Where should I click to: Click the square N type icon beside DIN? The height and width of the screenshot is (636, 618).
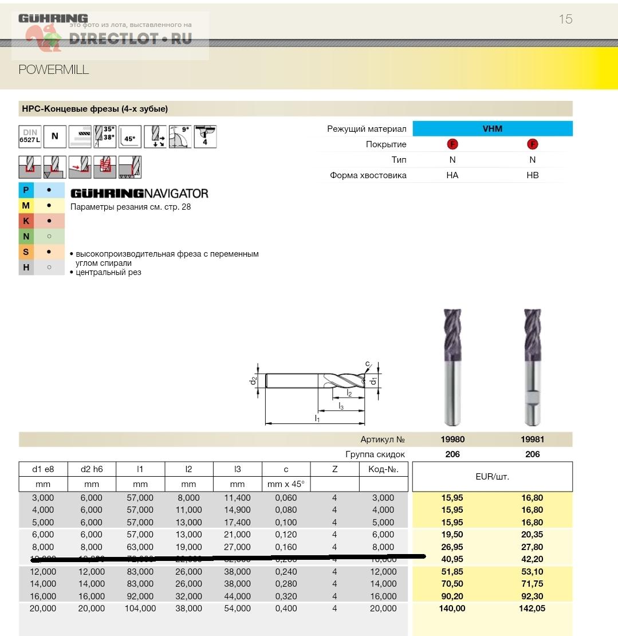tap(55, 136)
